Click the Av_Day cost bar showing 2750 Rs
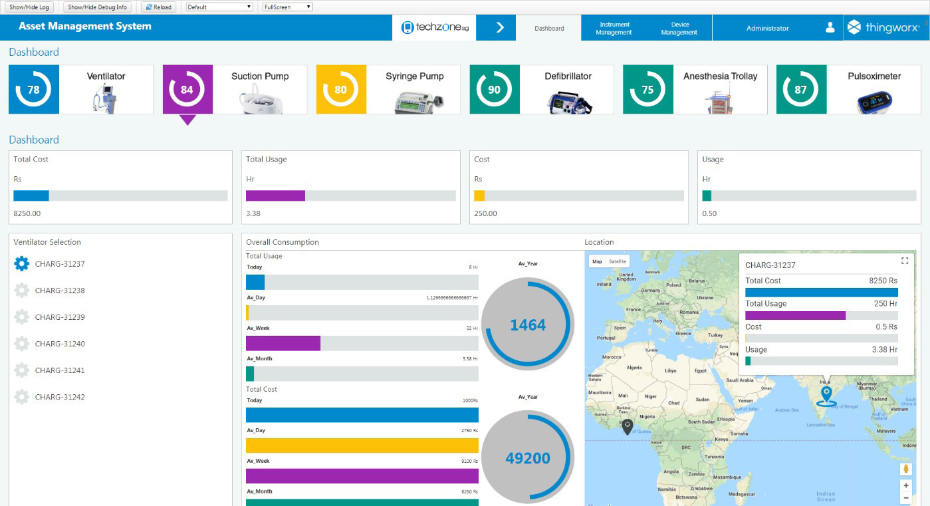The width and height of the screenshot is (930, 506). click(362, 445)
